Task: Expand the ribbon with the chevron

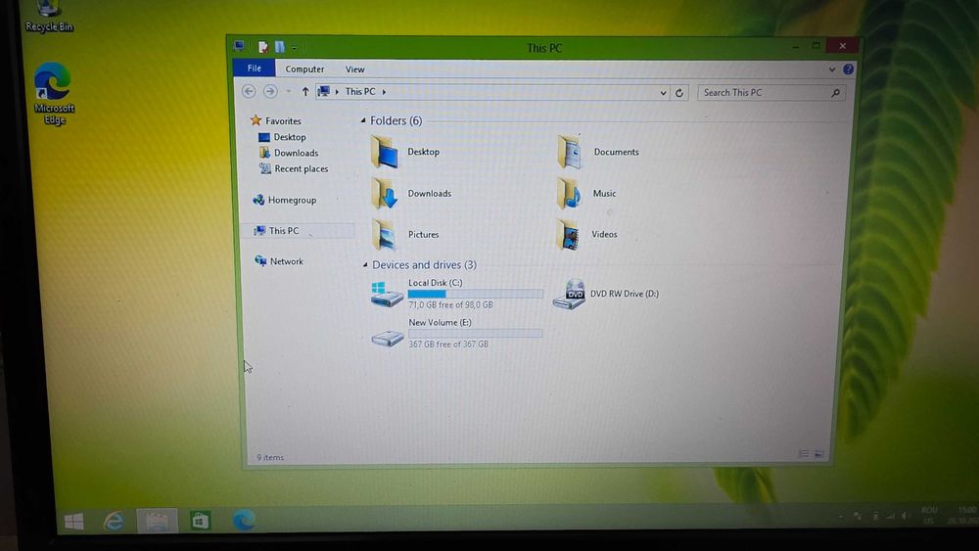Action: click(831, 69)
